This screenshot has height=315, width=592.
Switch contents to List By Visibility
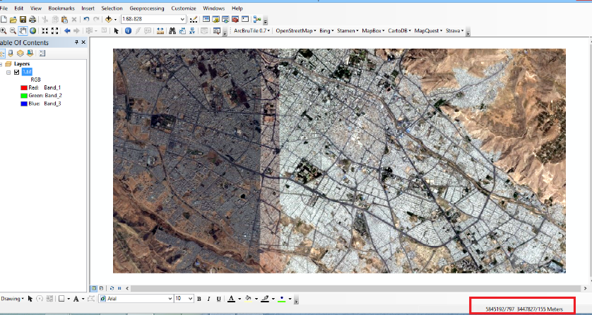20,53
